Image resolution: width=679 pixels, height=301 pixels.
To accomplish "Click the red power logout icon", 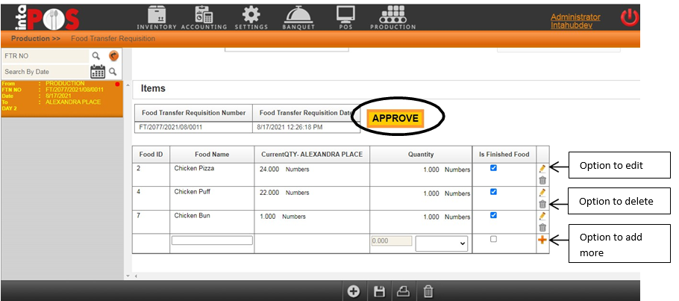I will pos(630,16).
